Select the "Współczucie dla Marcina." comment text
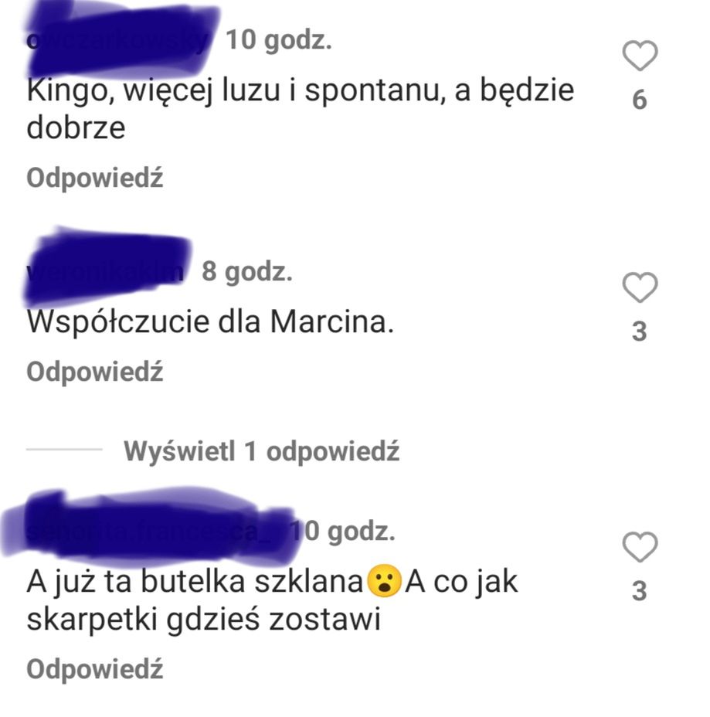 coord(210,322)
